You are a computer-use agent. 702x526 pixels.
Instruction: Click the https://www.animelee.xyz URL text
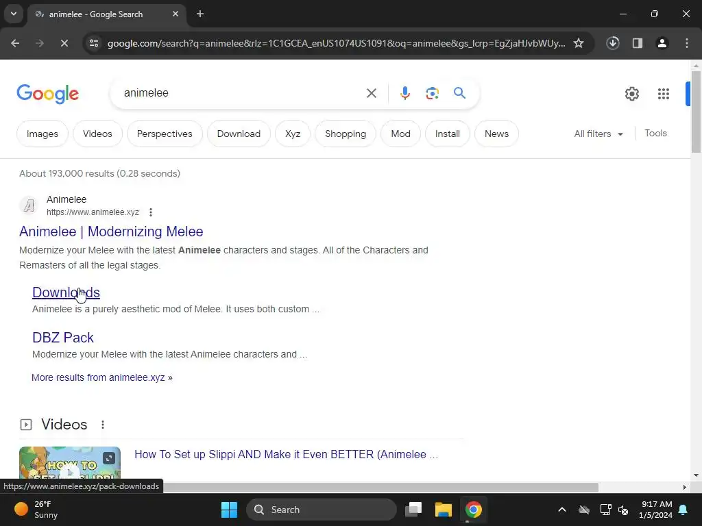tap(93, 212)
